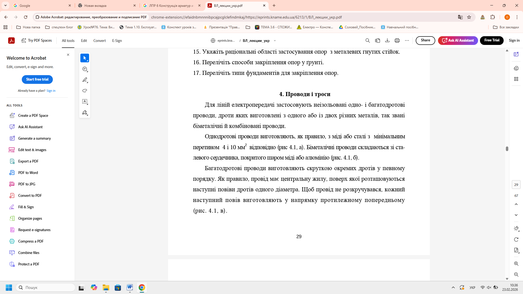Click the copy pages icon beside search
The image size is (523, 294).
[377, 41]
